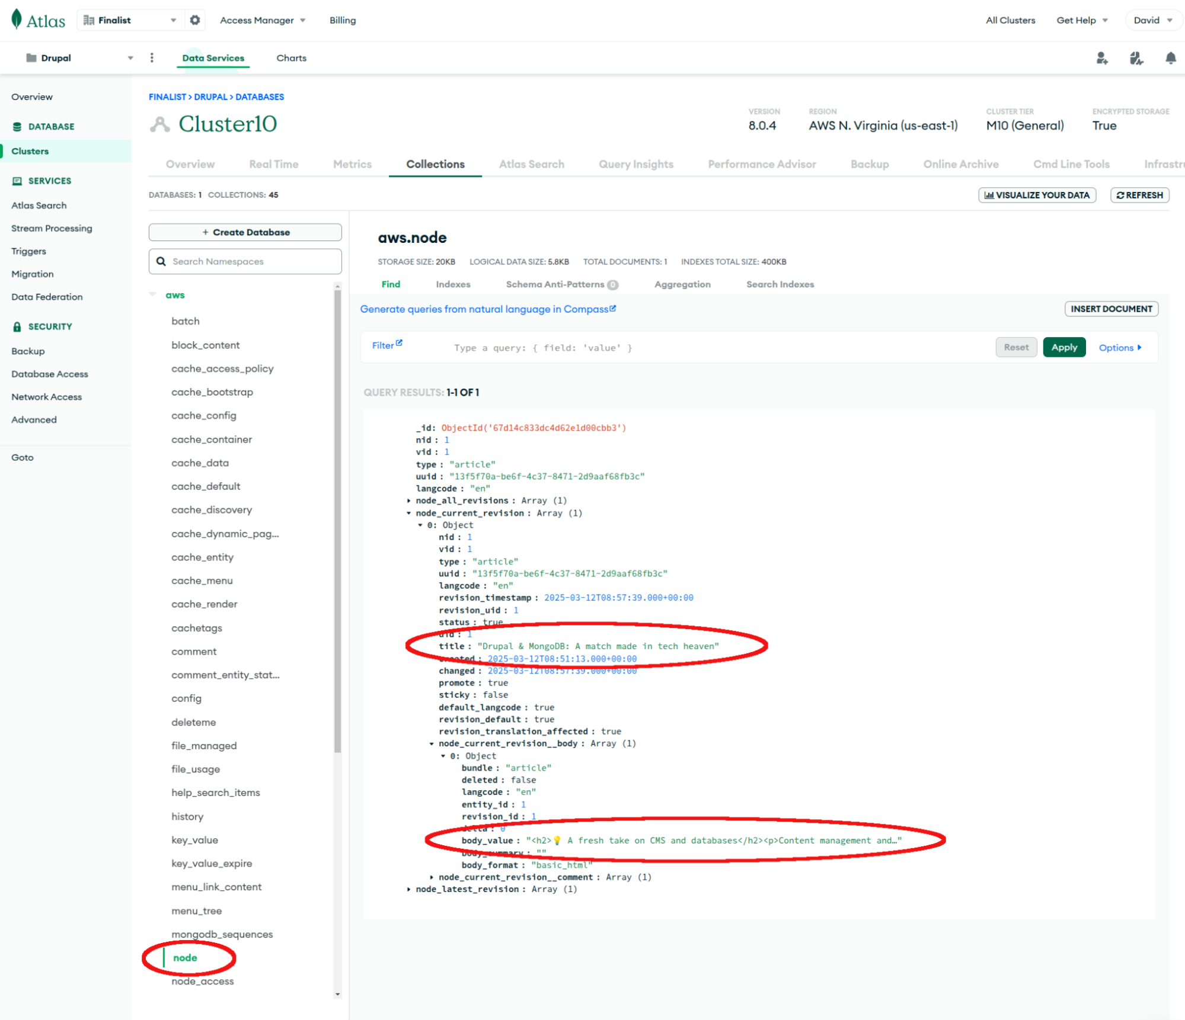Click the FINALIST breadcrumb link

click(167, 97)
